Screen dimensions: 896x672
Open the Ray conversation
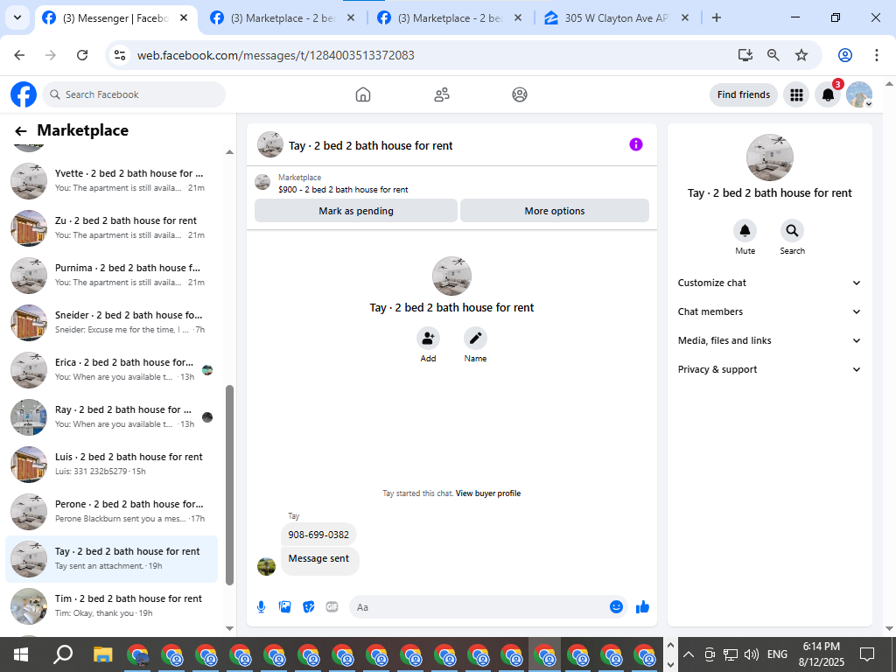coord(111,417)
